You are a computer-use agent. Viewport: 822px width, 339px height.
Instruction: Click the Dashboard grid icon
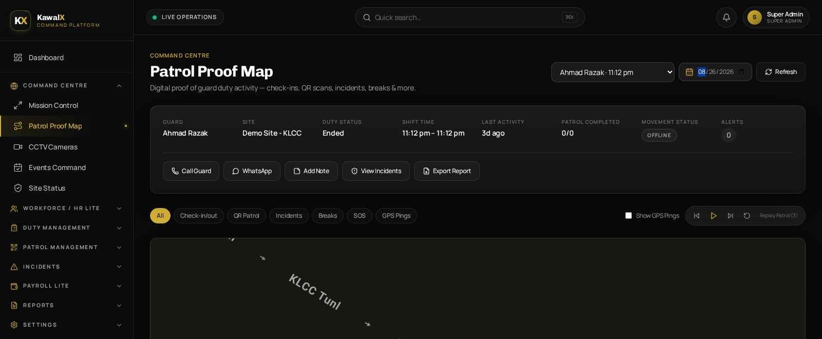click(x=18, y=58)
